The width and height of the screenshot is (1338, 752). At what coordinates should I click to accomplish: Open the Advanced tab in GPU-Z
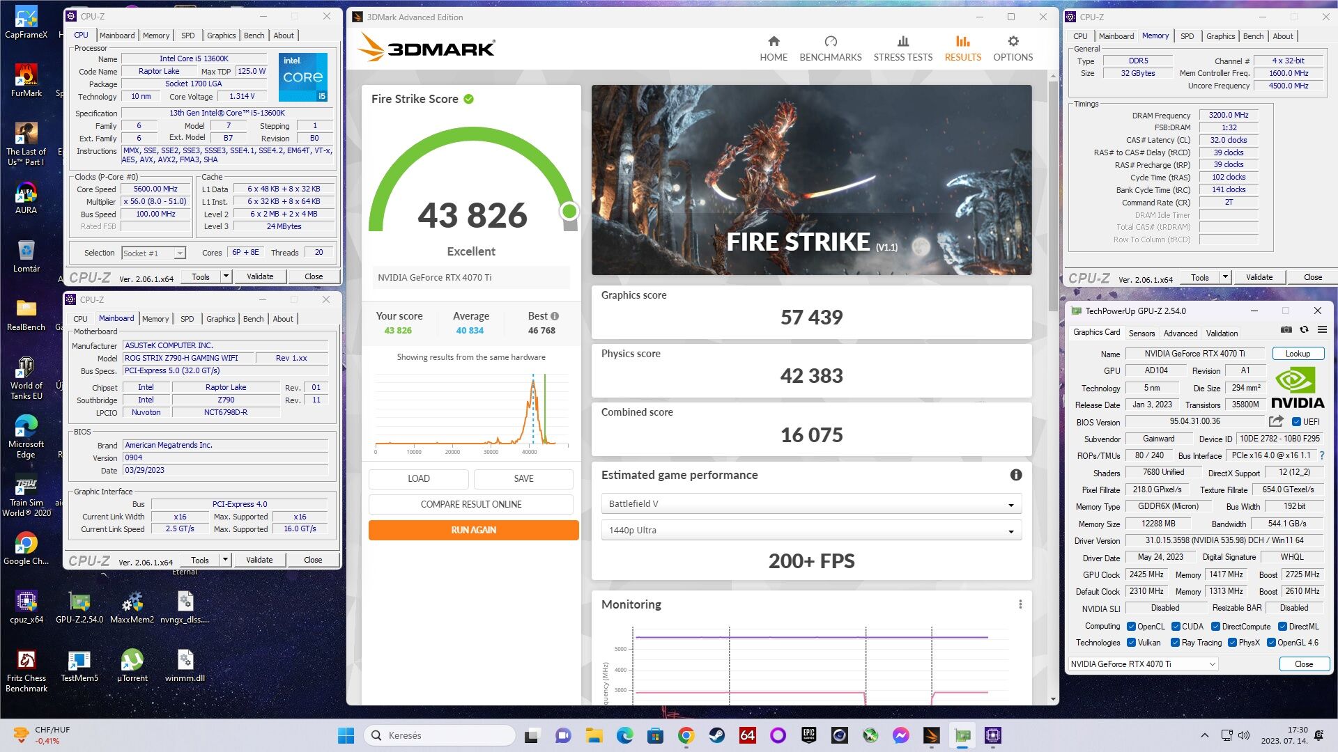click(x=1181, y=334)
